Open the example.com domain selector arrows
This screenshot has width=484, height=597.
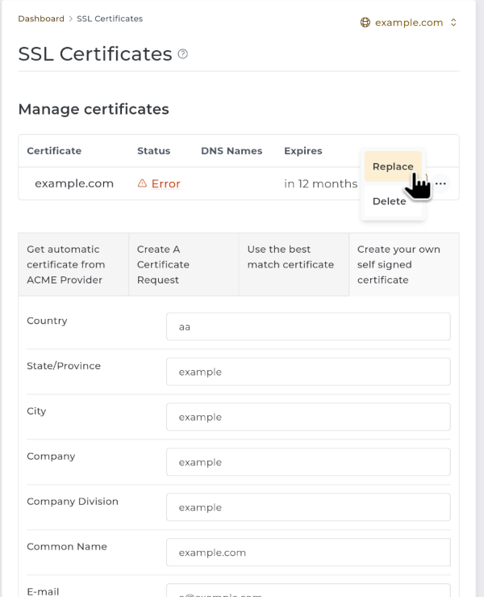tap(453, 23)
